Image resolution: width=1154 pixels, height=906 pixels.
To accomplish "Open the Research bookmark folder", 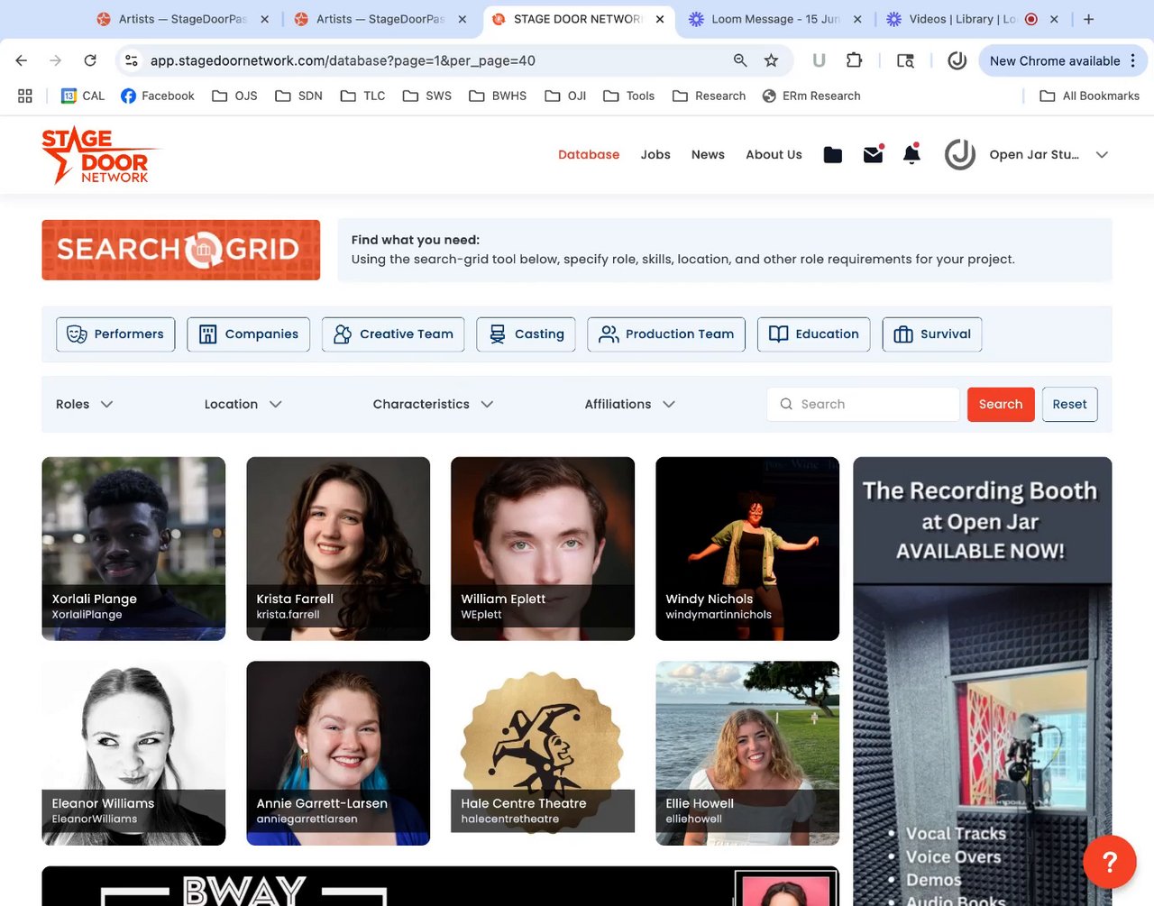I will click(709, 96).
